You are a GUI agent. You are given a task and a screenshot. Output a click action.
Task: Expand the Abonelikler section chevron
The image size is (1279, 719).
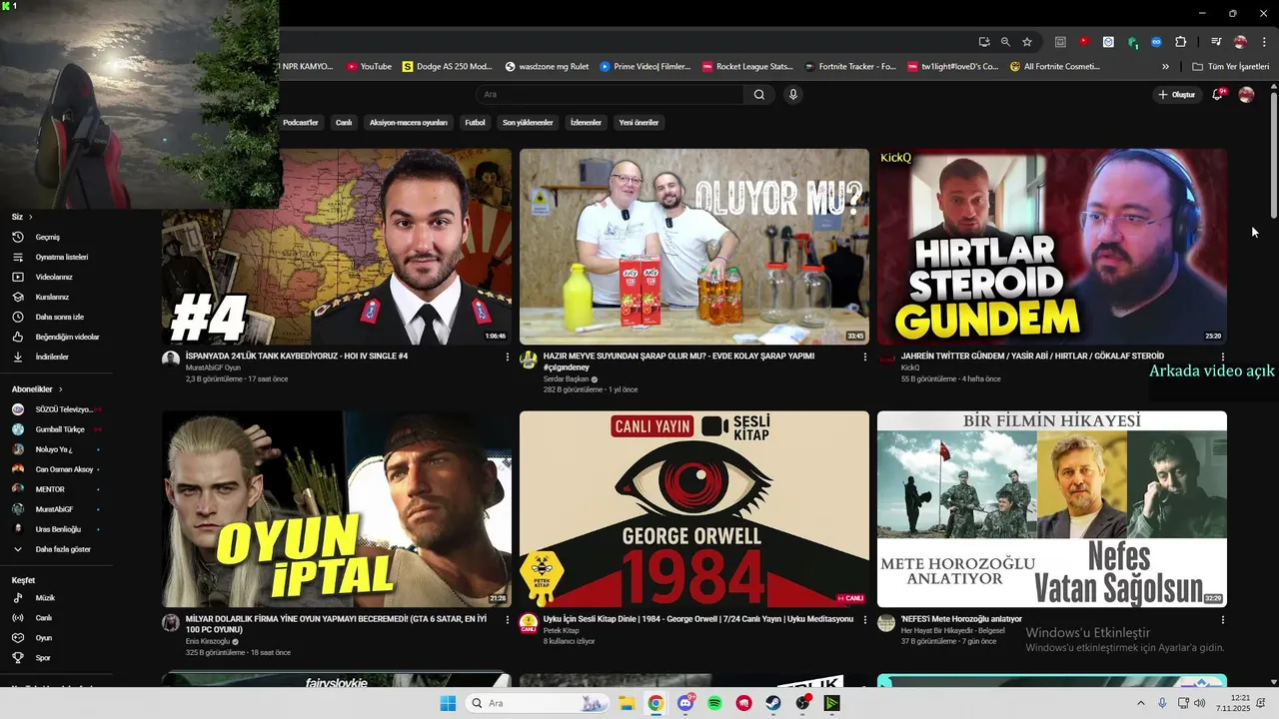click(x=60, y=389)
